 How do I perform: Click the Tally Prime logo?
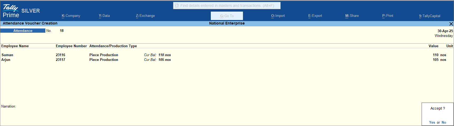coord(11,11)
